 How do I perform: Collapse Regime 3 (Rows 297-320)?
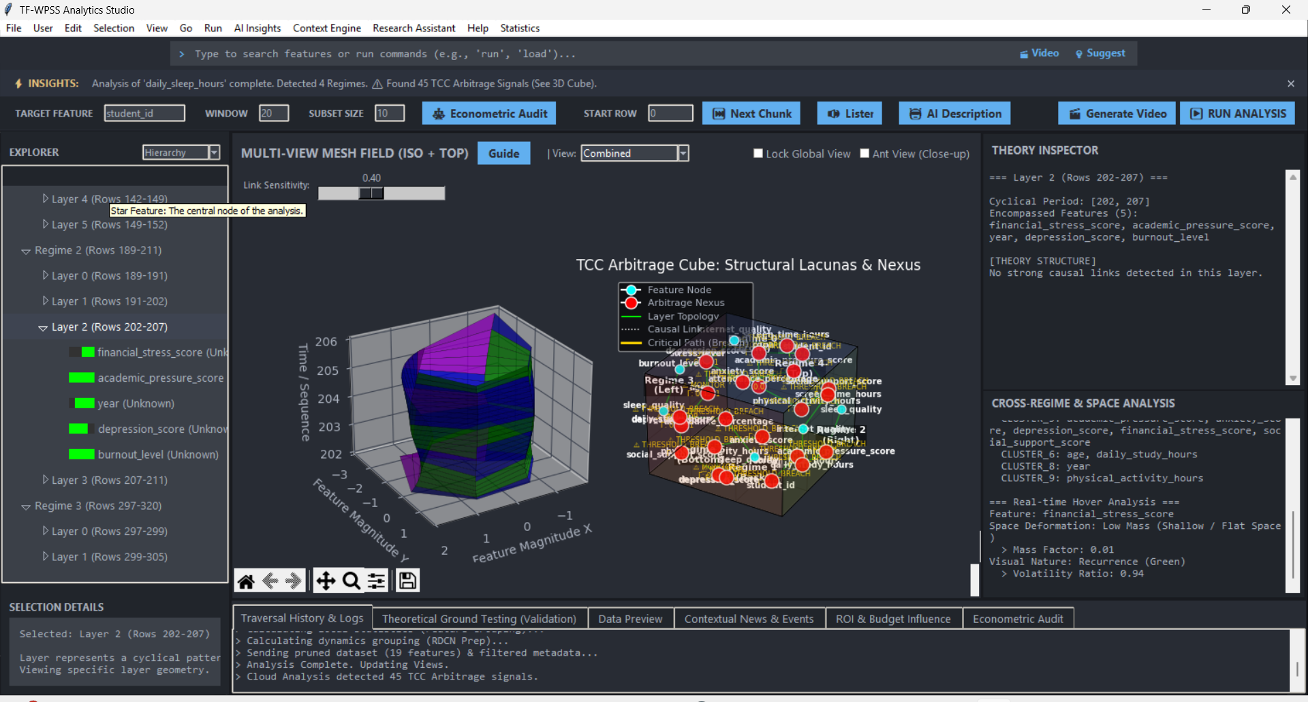(x=26, y=506)
